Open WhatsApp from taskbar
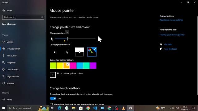The width and height of the screenshot is (198, 111). (67, 108)
